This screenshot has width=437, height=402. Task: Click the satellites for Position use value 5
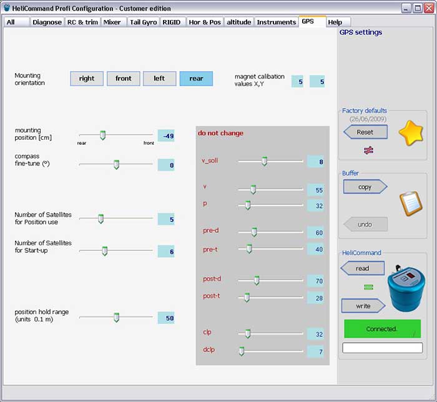point(166,219)
